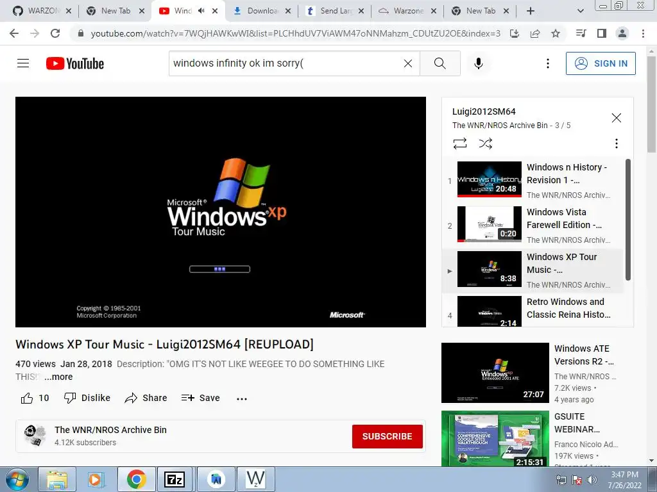657x492 pixels.
Task: Open the YouTube hamburger guide menu
Action: tap(23, 63)
